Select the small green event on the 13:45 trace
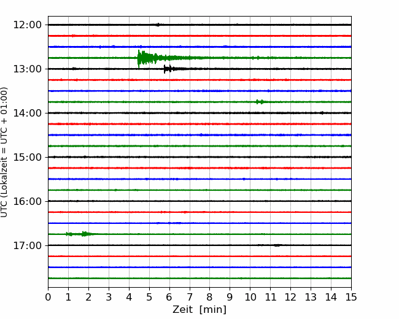The height and width of the screenshot is (319, 399). click(x=260, y=102)
